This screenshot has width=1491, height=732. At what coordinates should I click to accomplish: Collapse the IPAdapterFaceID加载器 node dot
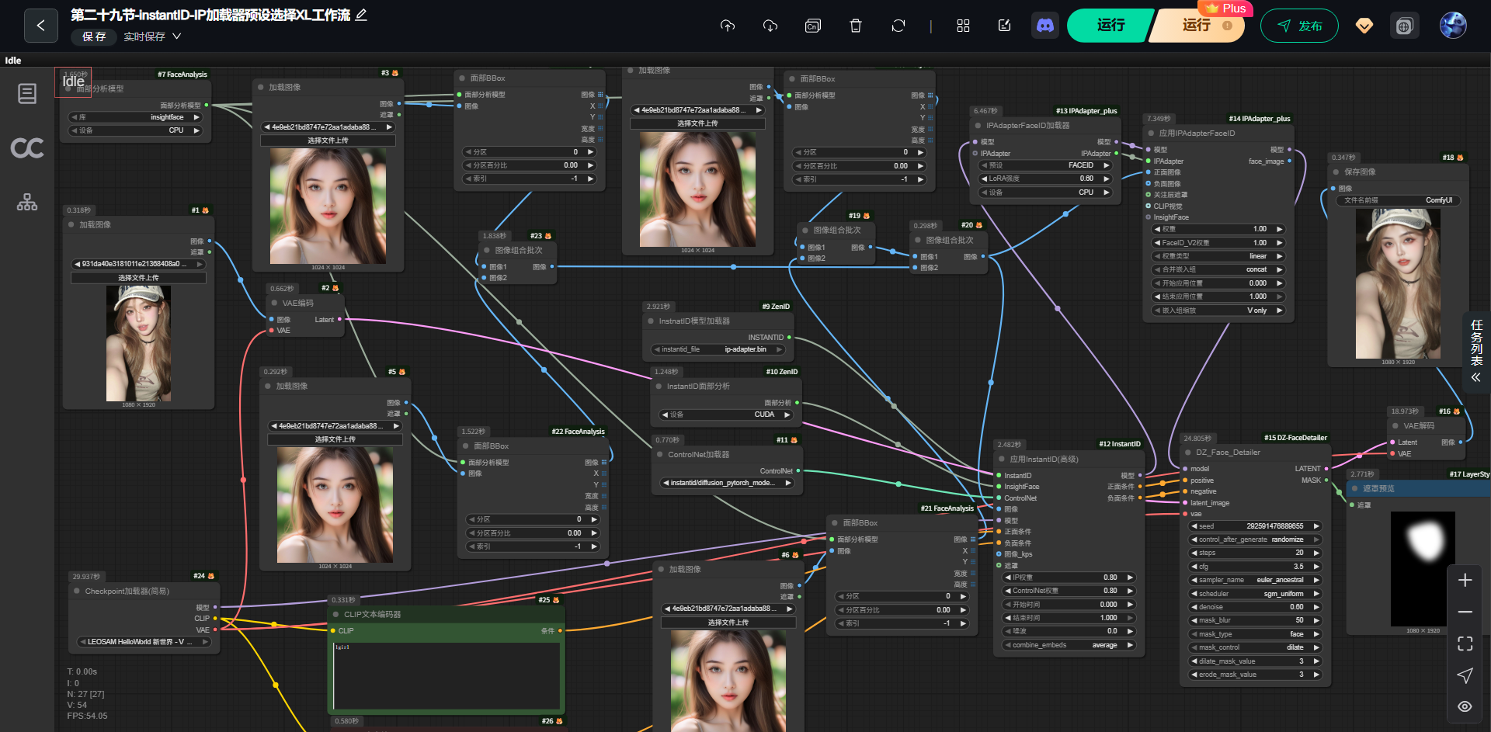click(x=978, y=126)
